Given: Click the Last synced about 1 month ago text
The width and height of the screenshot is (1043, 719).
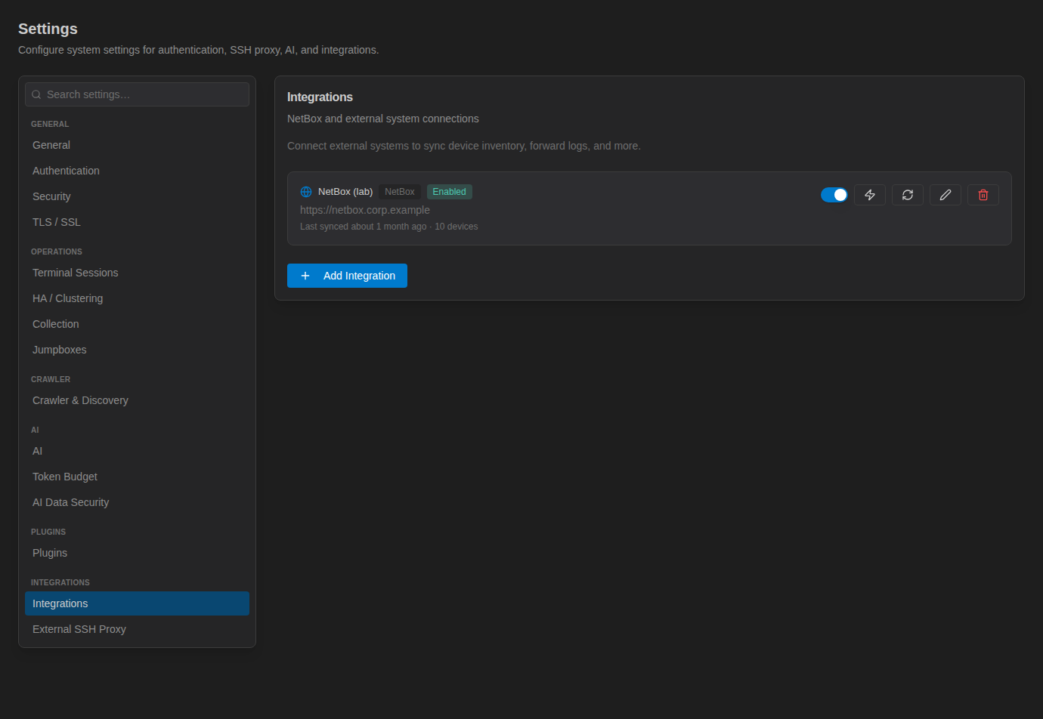Looking at the screenshot, I should (x=364, y=227).
